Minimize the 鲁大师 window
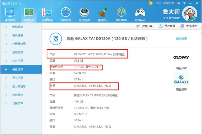This screenshot has height=135, width=202. pos(191,3)
